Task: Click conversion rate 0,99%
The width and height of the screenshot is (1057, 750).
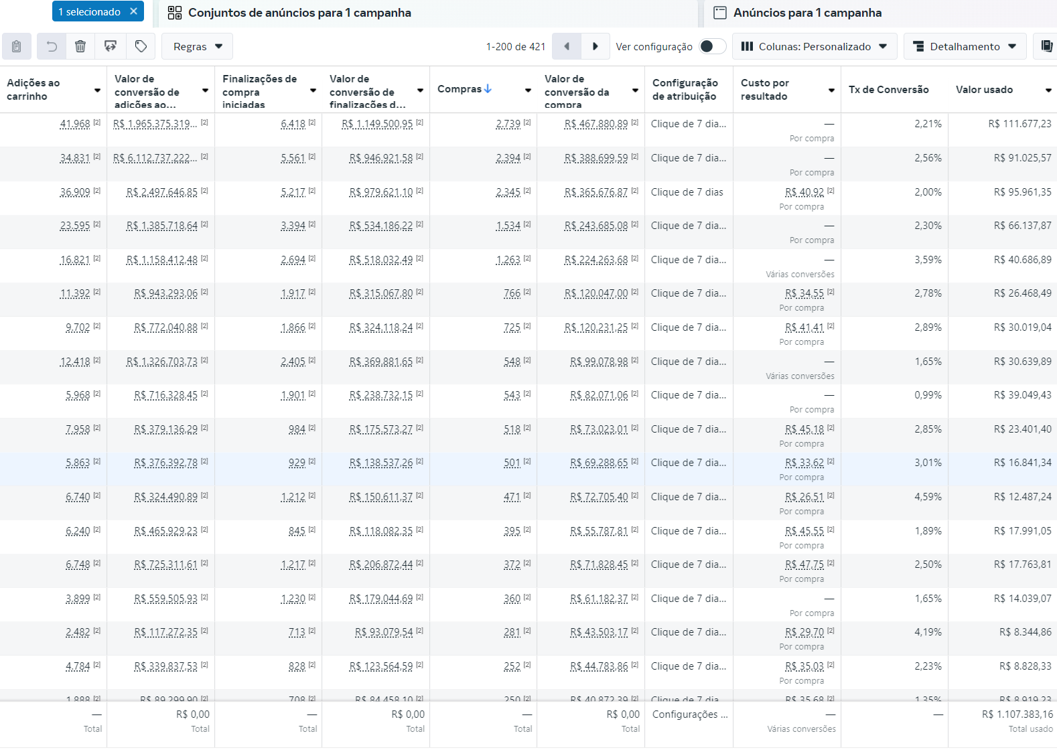Action: (x=928, y=395)
